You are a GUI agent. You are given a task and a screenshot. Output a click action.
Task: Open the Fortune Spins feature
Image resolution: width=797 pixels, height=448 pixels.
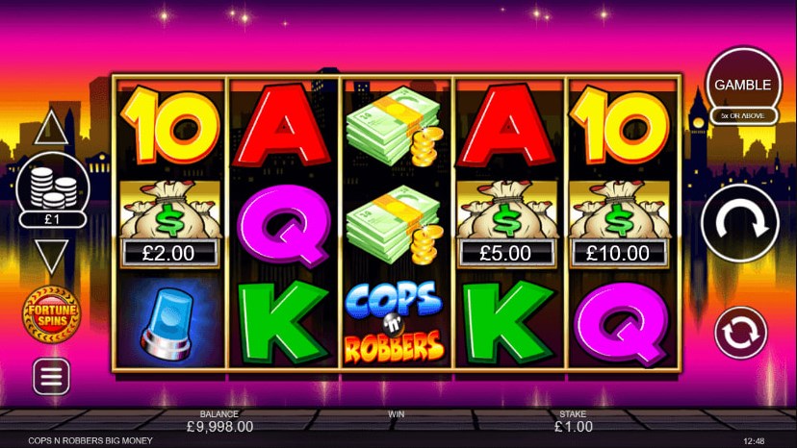pos(51,315)
